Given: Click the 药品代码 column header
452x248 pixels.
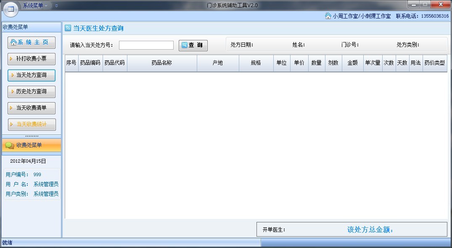Looking at the screenshot, I should (x=115, y=63).
